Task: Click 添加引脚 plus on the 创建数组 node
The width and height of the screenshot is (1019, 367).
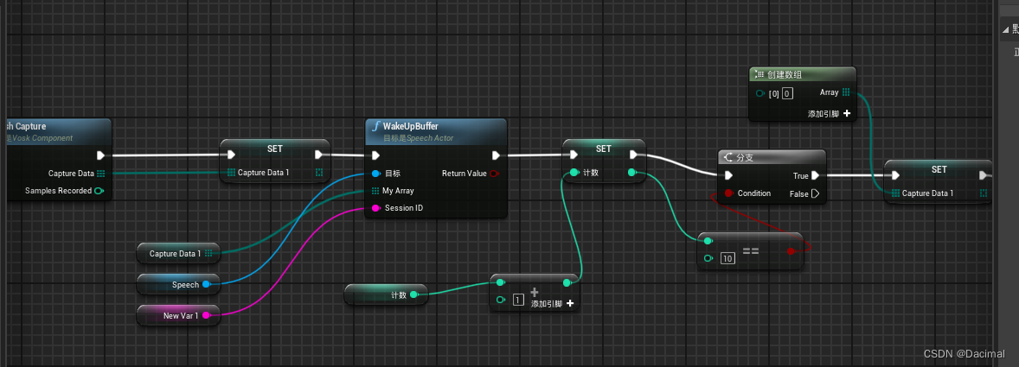Action: pos(847,113)
